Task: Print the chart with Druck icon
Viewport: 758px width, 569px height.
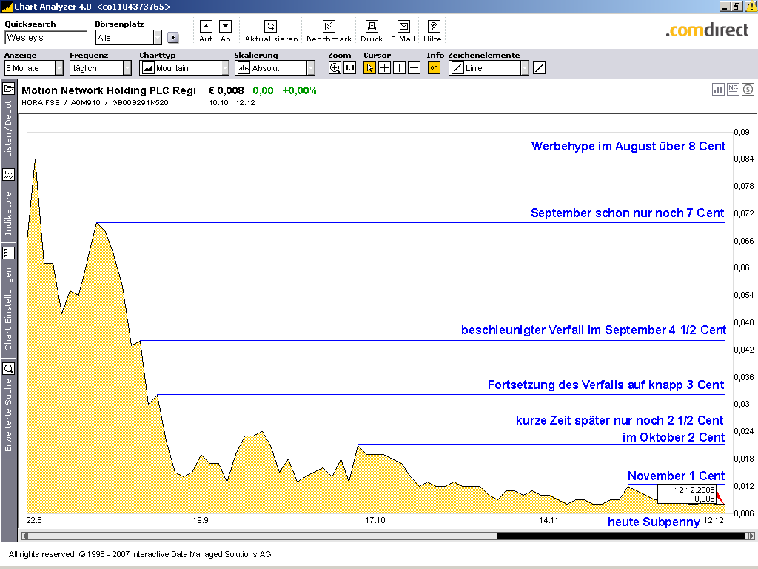Action: pos(372,27)
